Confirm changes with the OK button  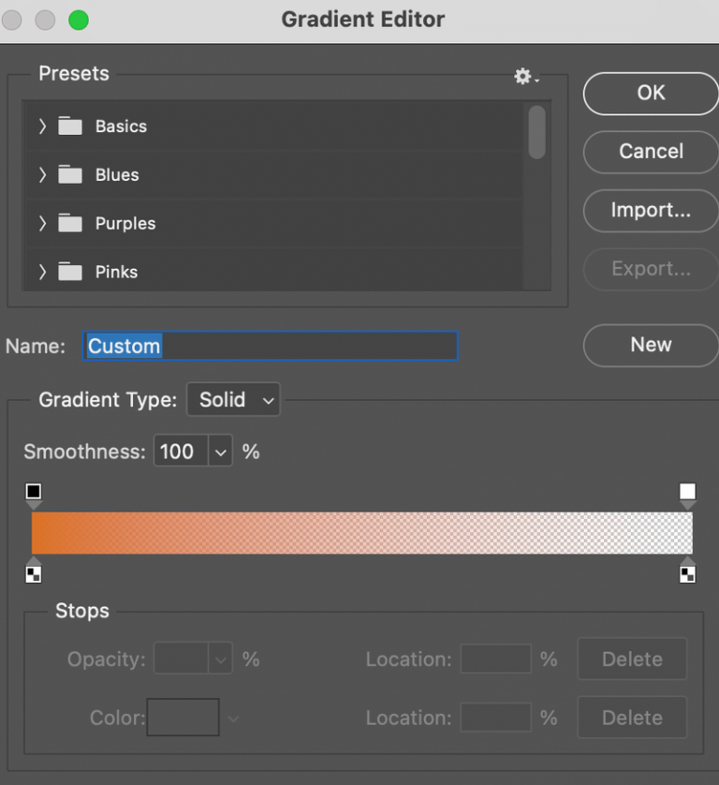point(650,93)
